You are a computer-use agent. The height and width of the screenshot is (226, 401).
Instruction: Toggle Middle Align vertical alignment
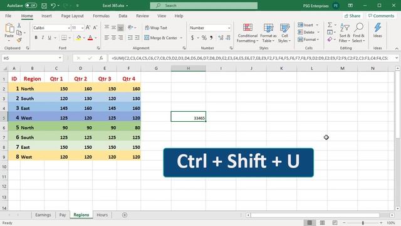click(x=113, y=28)
